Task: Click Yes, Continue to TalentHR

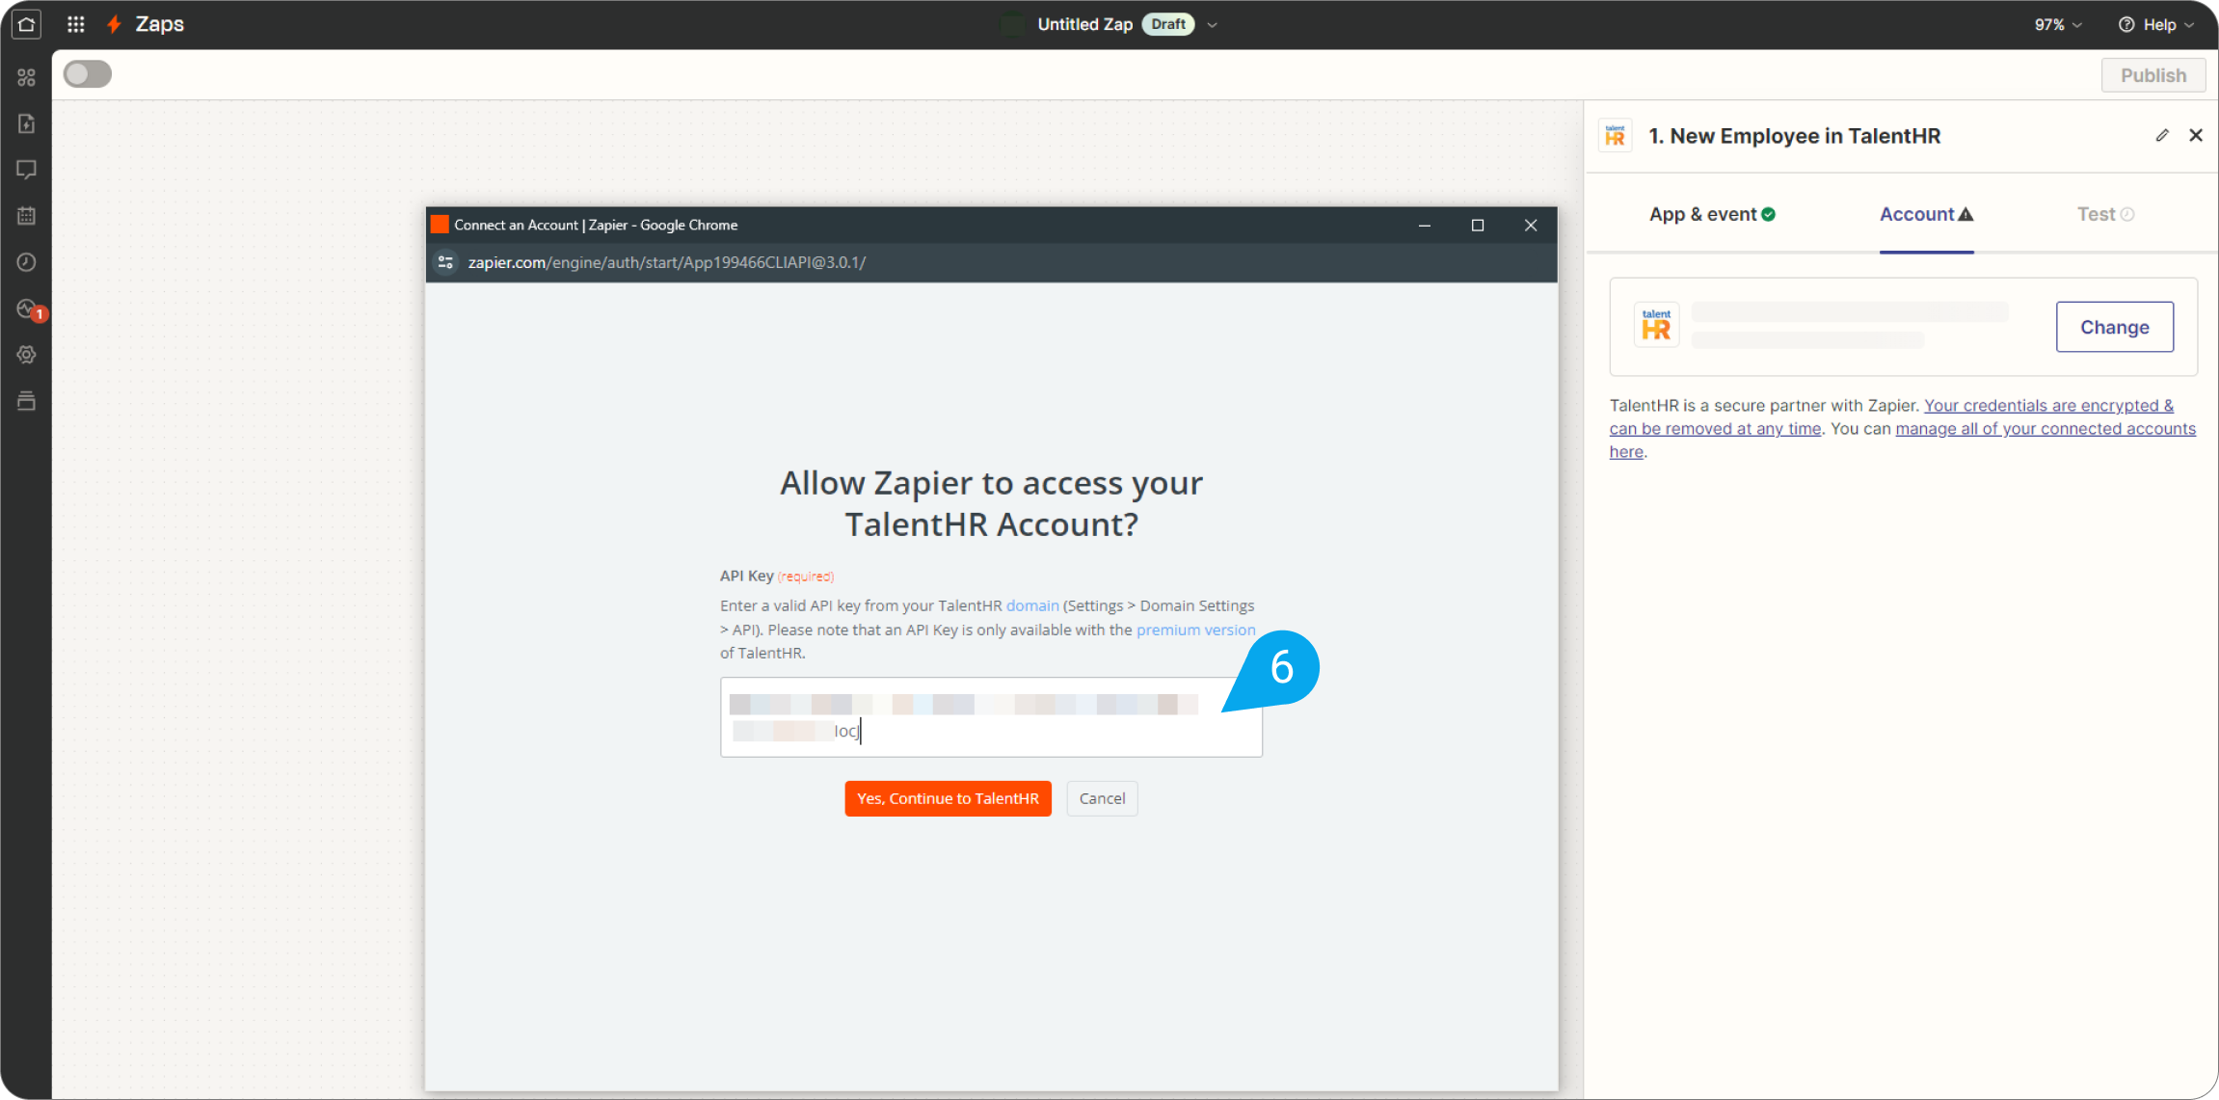Action: [x=948, y=798]
